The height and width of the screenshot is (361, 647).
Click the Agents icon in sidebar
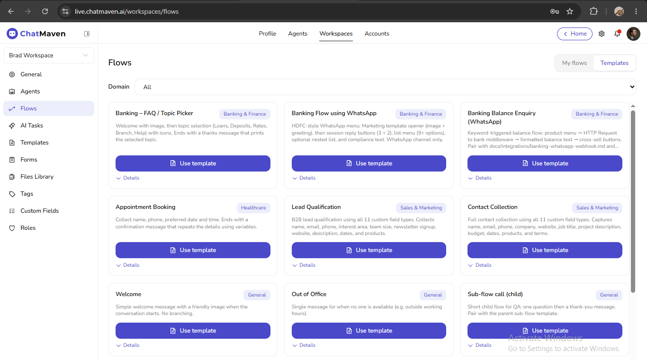12,91
